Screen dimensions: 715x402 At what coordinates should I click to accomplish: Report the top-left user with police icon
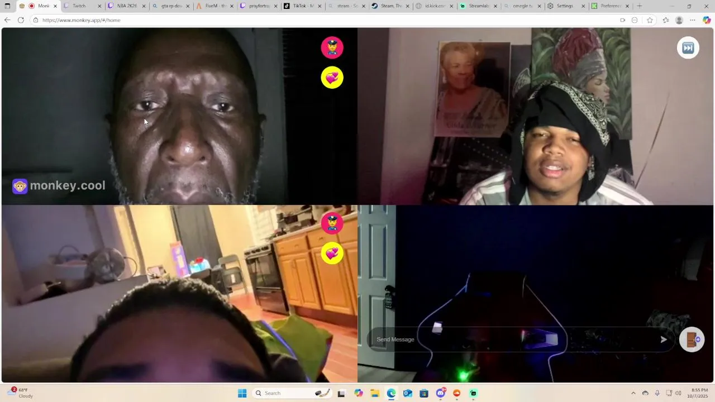332,47
